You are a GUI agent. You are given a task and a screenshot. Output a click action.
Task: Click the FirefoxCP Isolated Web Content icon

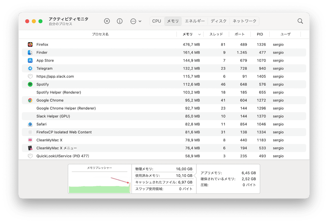coord(30,132)
